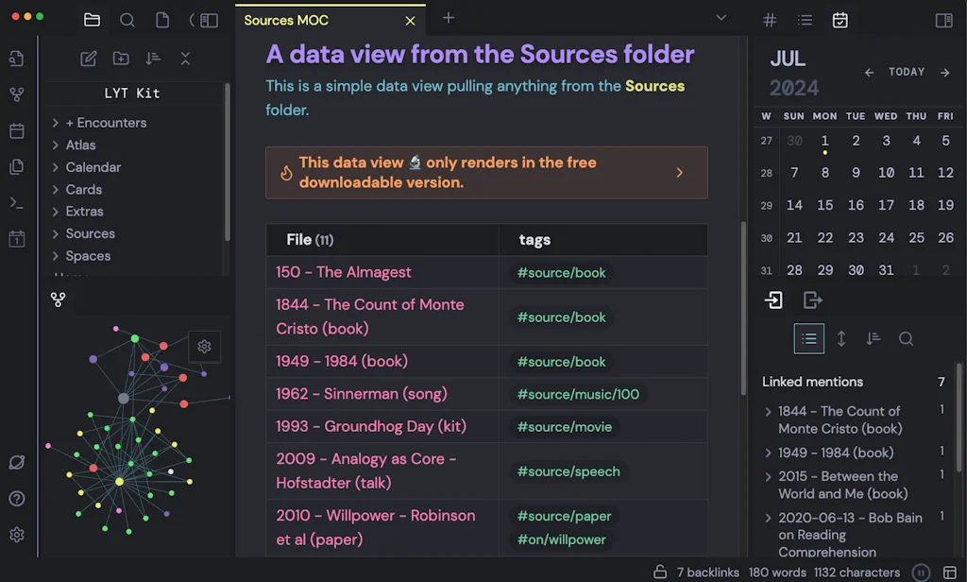The width and height of the screenshot is (967, 582).
Task: Change the file explorer sort order
Action: pyautogui.click(x=153, y=59)
